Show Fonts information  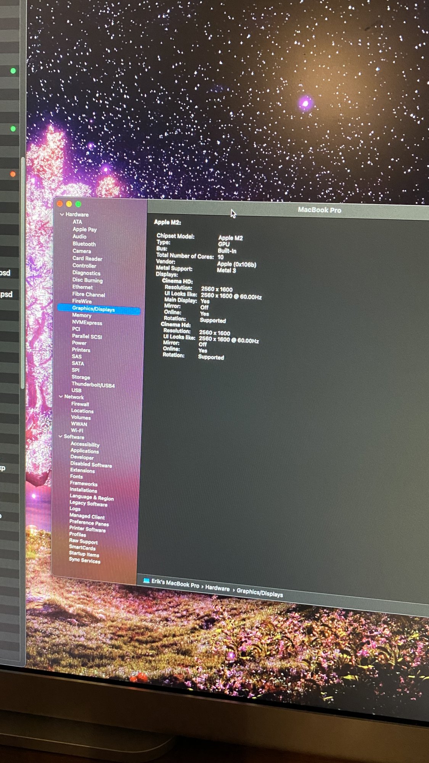tap(76, 476)
